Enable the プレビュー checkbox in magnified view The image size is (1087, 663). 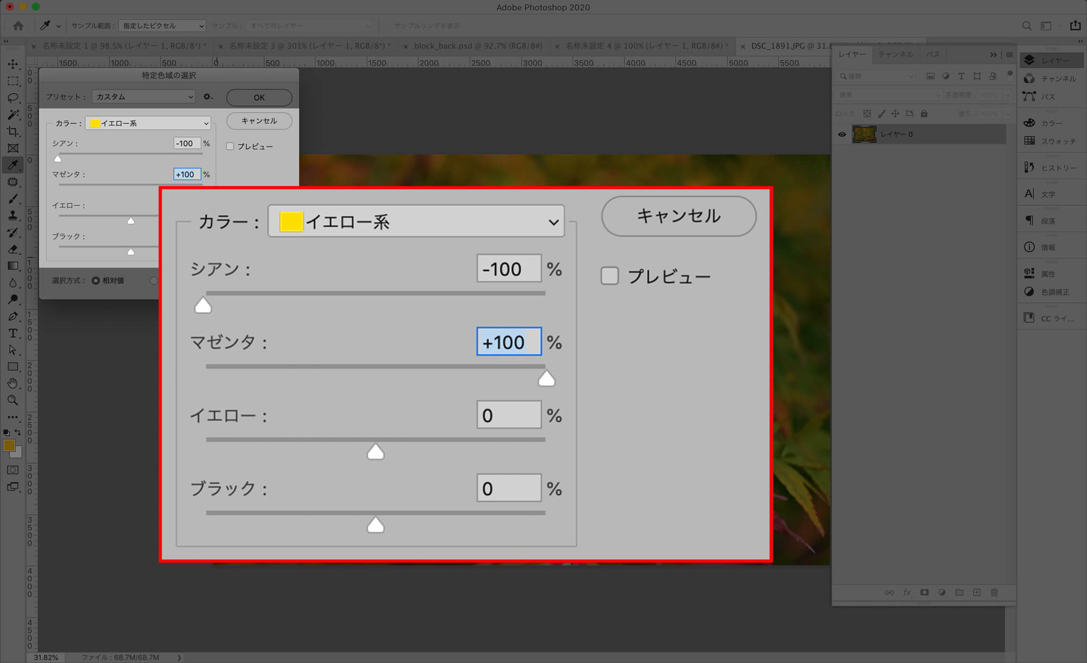(x=609, y=276)
